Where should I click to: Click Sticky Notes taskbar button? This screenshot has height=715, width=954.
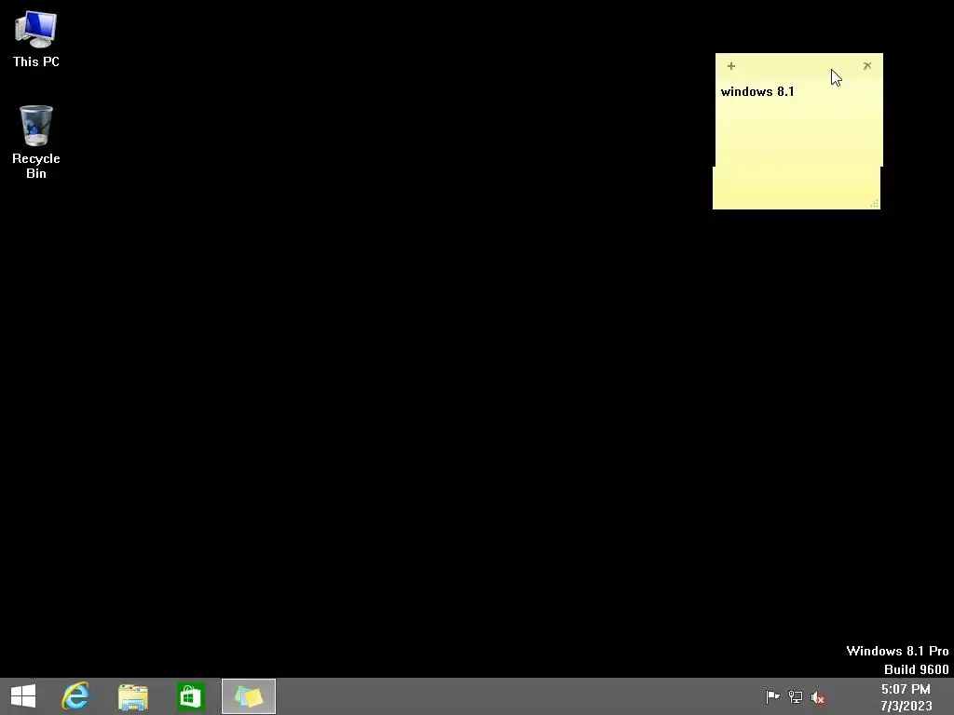(x=248, y=696)
